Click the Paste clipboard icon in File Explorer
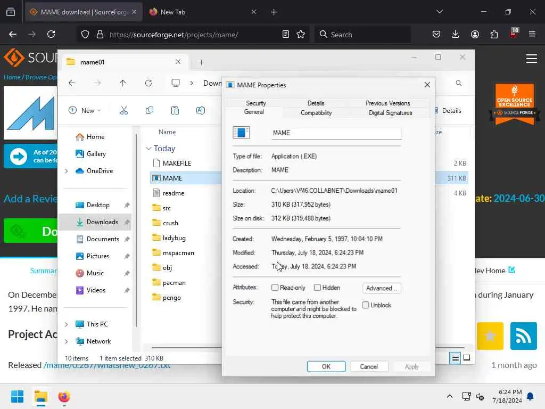 pyautogui.click(x=175, y=111)
